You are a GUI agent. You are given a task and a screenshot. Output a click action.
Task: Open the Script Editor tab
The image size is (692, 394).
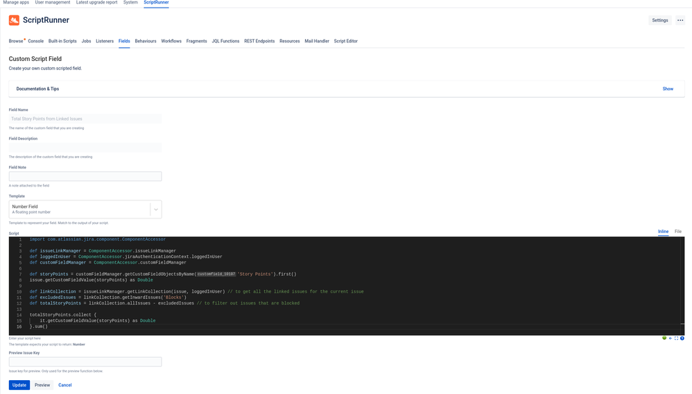point(345,41)
